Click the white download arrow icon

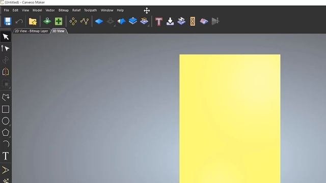[x=170, y=21]
